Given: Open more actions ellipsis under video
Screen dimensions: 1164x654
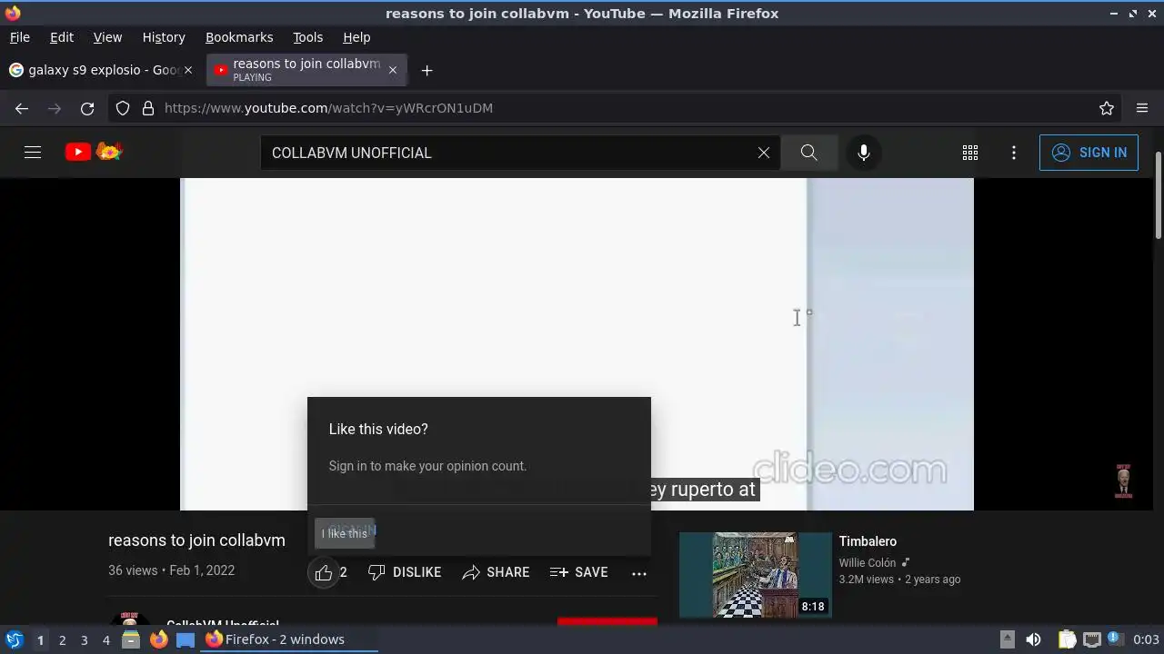Looking at the screenshot, I should [639, 572].
